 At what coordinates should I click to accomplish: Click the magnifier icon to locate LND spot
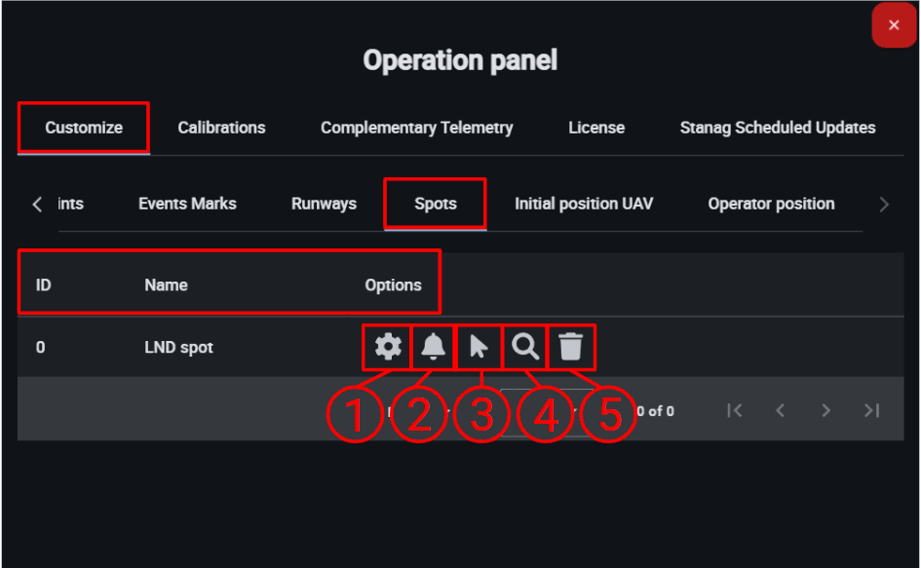tap(524, 347)
